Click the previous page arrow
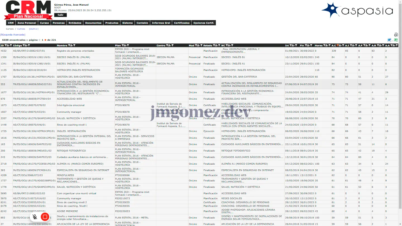This screenshot has height=226, width=402. (39, 40)
